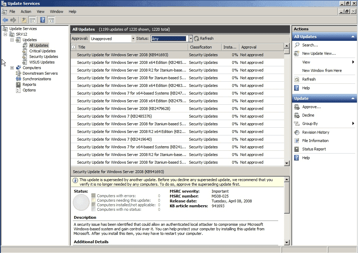This screenshot has height=253, width=358.
Task: Open the Window menu
Action: pos(56,12)
